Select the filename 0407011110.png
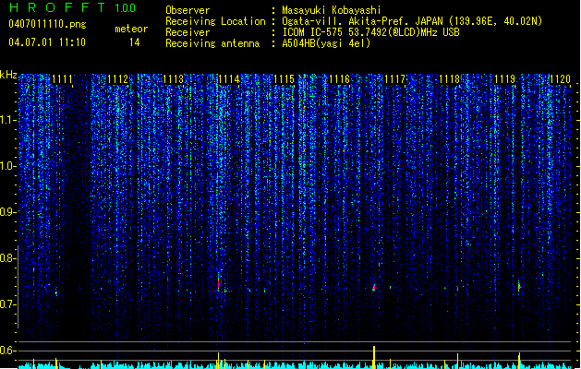 click(x=47, y=24)
